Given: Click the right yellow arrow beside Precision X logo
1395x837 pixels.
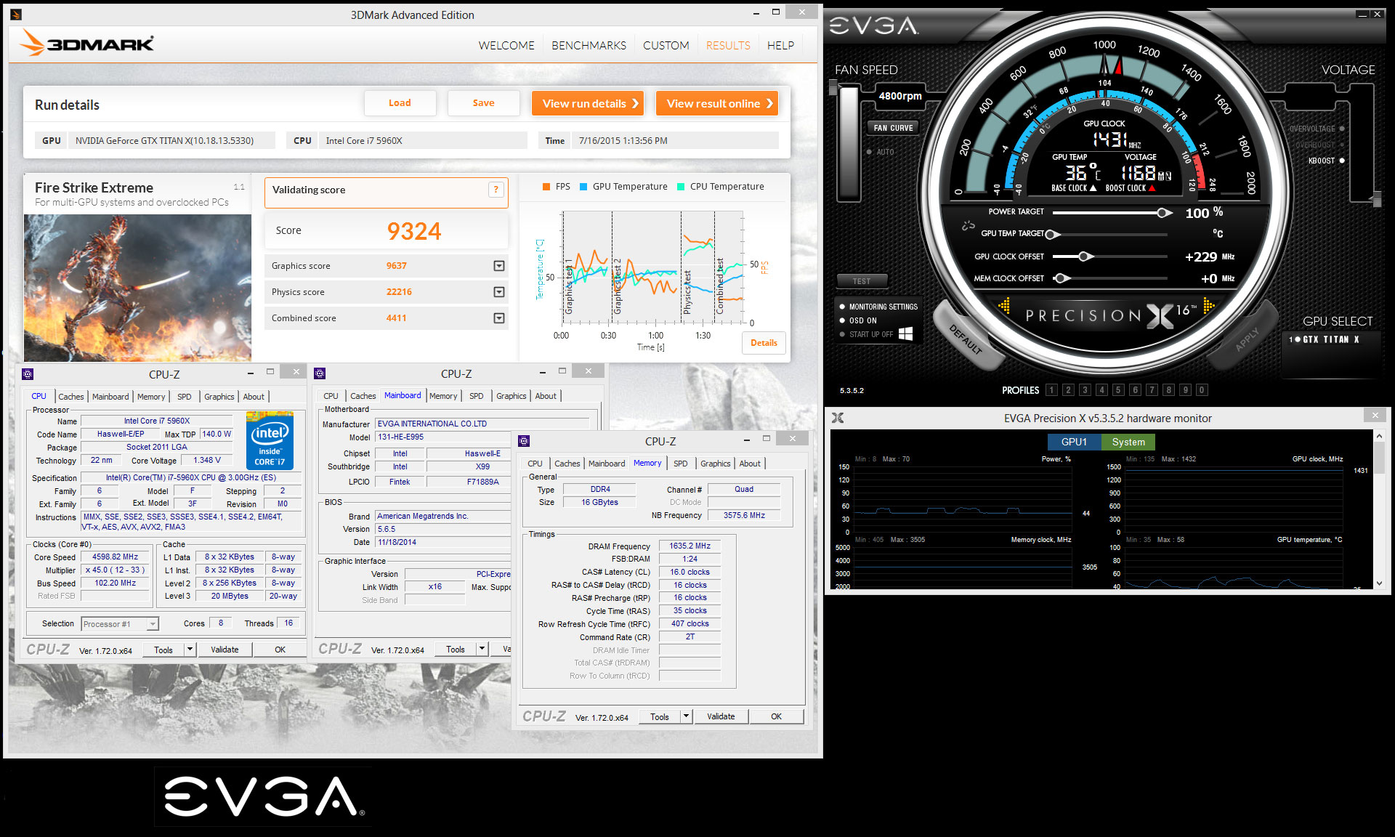Looking at the screenshot, I should (x=1208, y=306).
